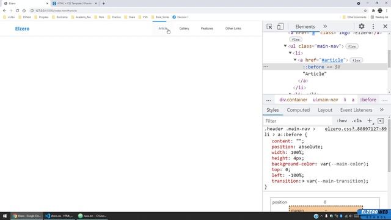Image resolution: width=391 pixels, height=220 pixels.
Task: Reload the current page
Action: (x=18, y=11)
